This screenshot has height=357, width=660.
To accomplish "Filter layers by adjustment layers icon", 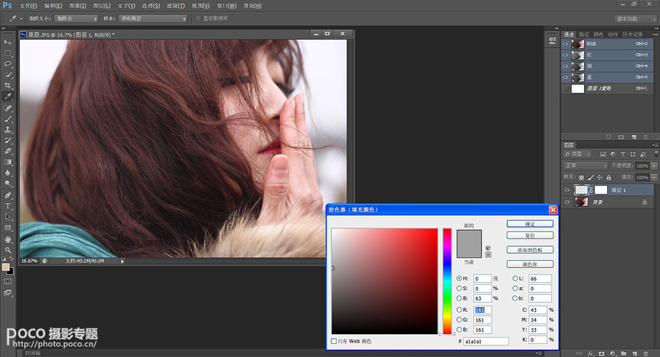I will (x=613, y=155).
